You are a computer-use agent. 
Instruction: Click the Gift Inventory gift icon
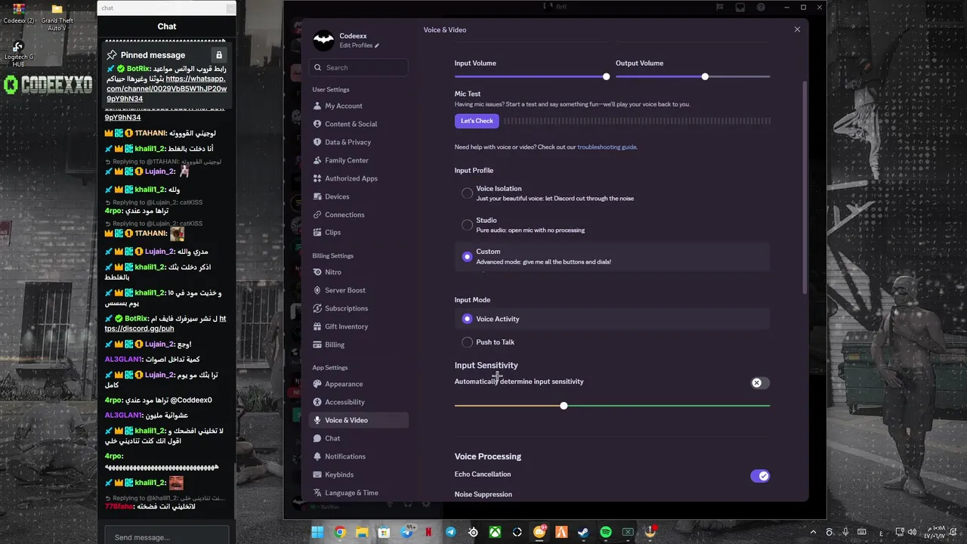tap(317, 326)
